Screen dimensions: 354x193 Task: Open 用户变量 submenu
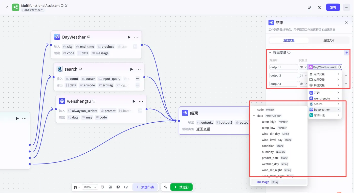[325, 74]
